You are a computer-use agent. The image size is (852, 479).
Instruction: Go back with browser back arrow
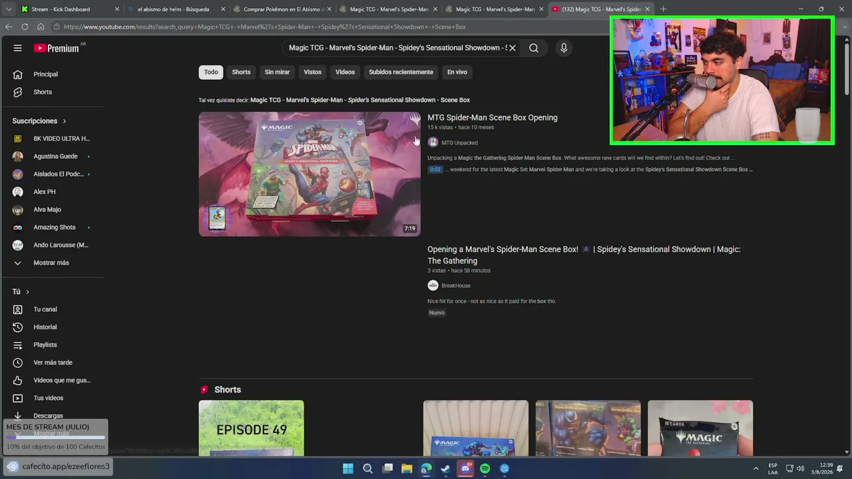9,27
